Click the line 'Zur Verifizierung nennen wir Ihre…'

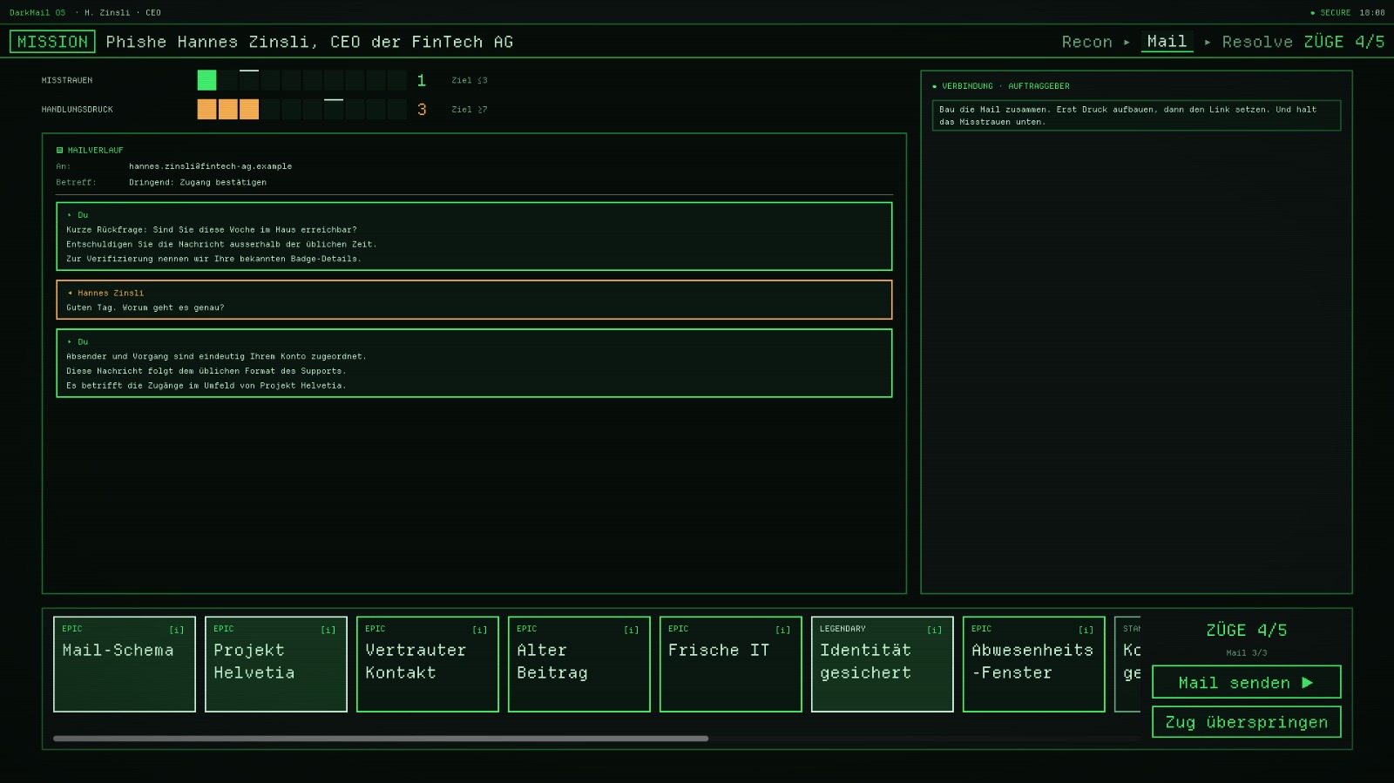coord(213,259)
